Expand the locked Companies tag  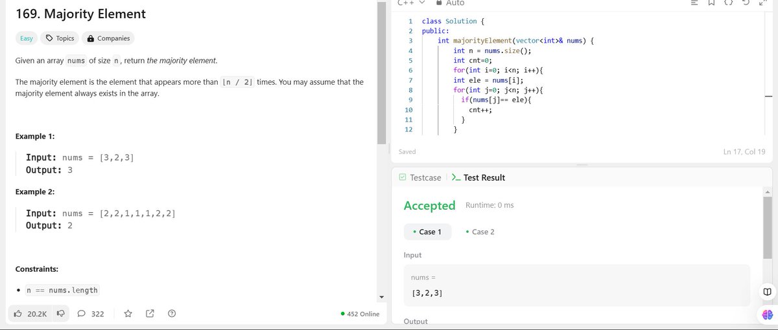(x=108, y=38)
